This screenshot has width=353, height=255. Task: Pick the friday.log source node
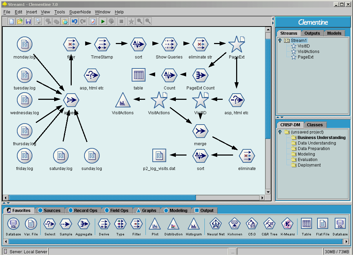(24, 156)
